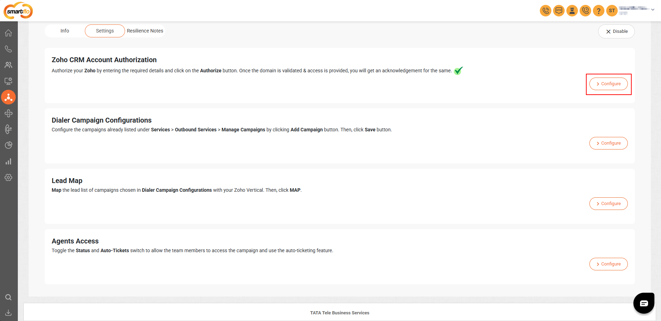Open the bar chart analytics sidebar icon

click(x=8, y=161)
